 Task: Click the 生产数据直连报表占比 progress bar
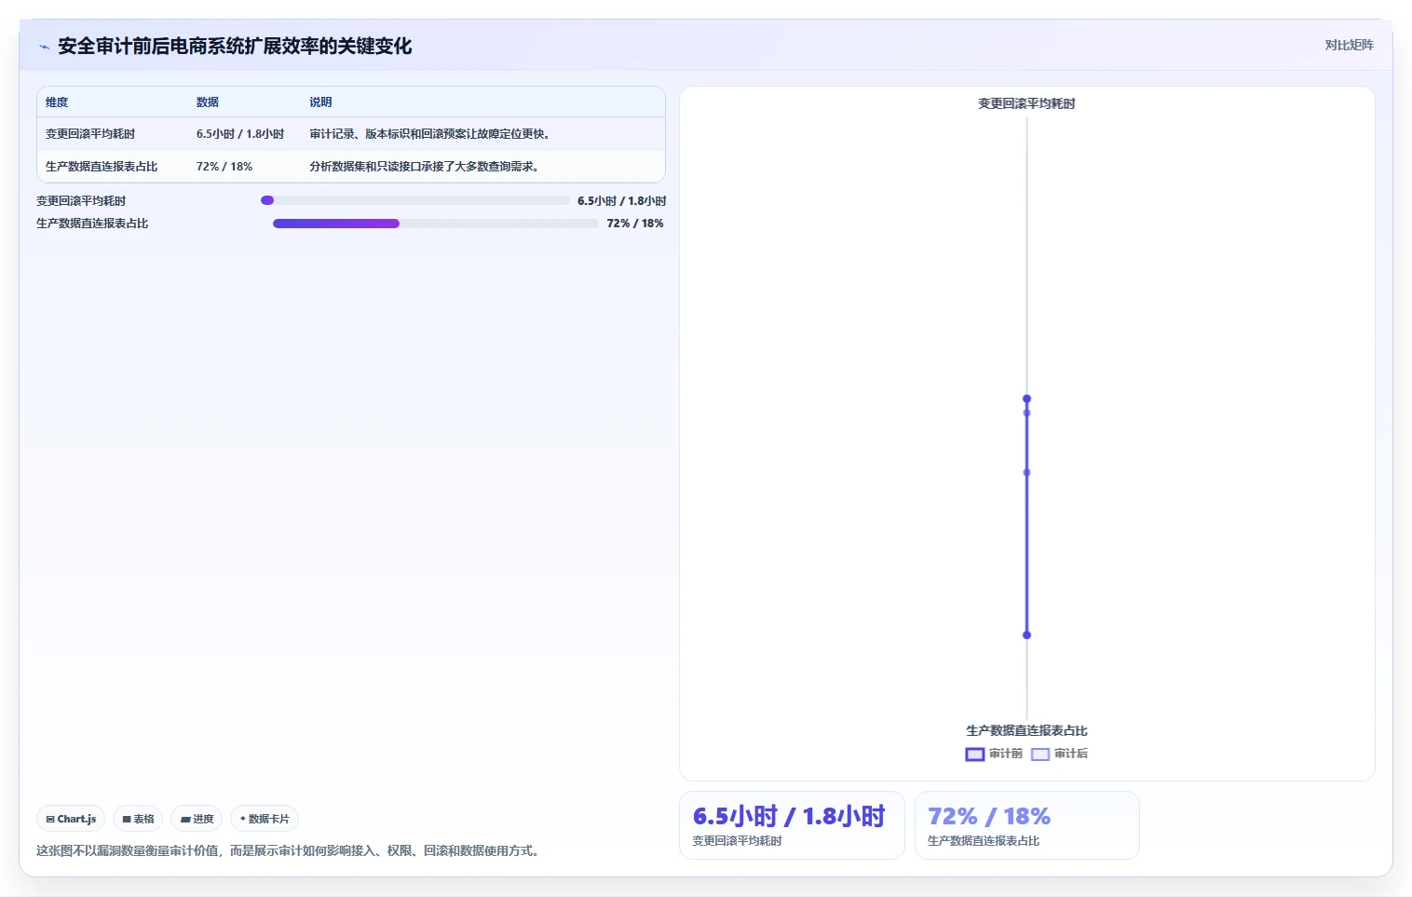click(436, 224)
